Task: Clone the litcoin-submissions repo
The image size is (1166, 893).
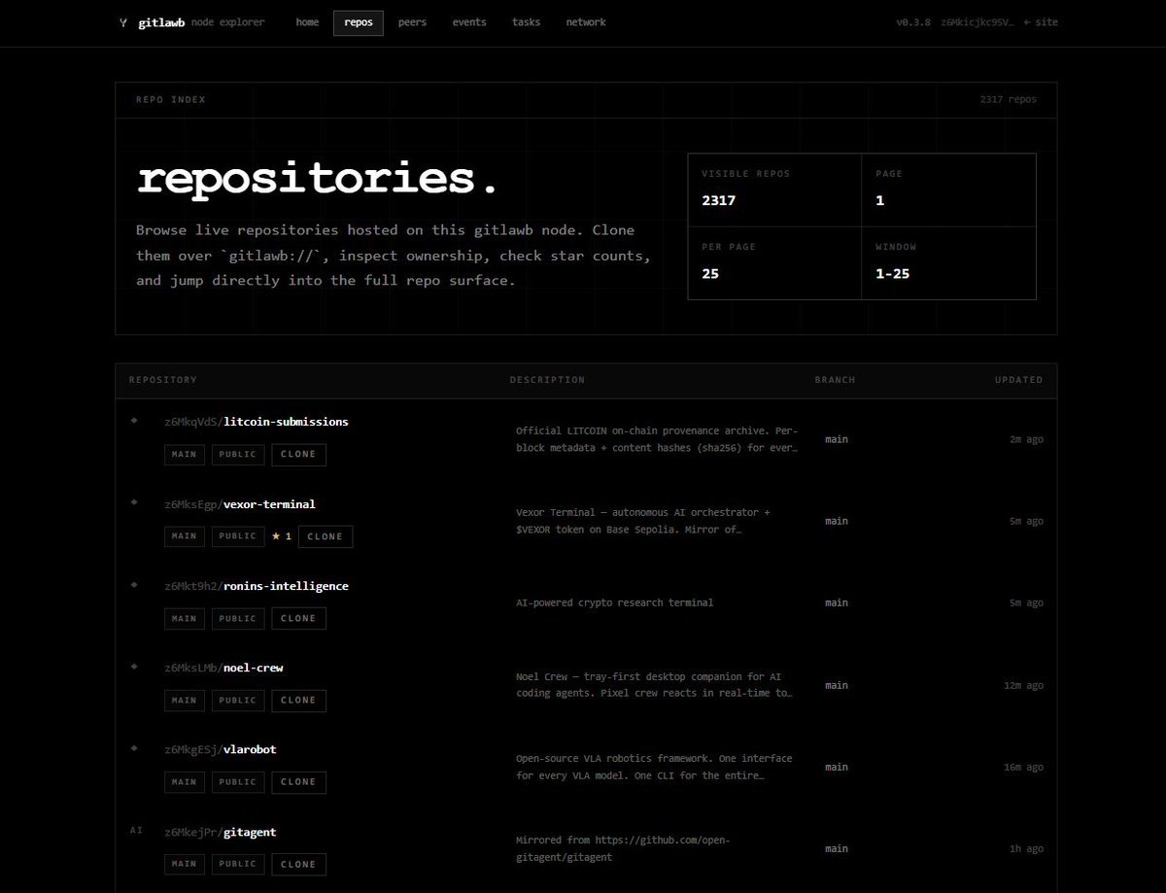Action: (x=298, y=454)
